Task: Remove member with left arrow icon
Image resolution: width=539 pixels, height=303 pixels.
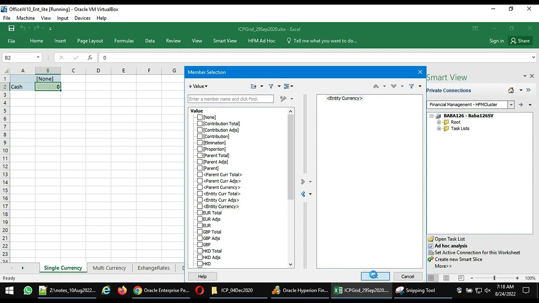Action: 303,194
